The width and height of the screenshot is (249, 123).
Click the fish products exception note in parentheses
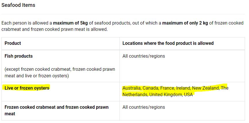pos(60,73)
